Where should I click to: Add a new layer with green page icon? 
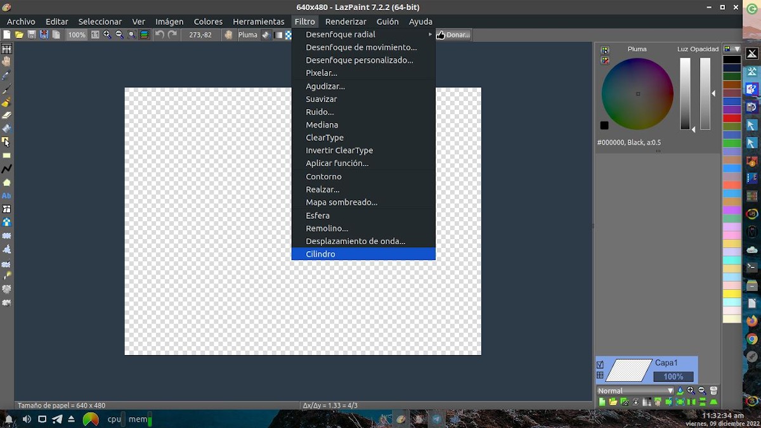click(x=602, y=402)
